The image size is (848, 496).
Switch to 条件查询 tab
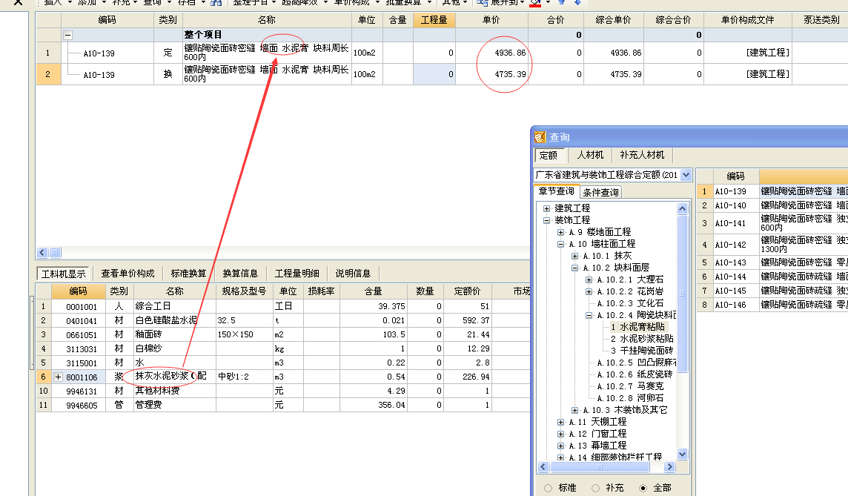point(601,192)
